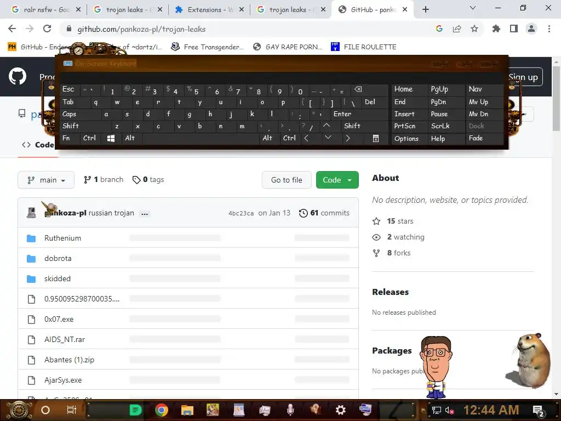This screenshot has width=561, height=421.
Task: Open the Free Transgender bookmark
Action: [x=208, y=47]
